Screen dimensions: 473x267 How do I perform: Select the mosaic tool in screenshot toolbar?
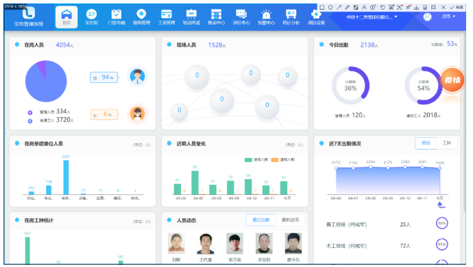(x=356, y=8)
